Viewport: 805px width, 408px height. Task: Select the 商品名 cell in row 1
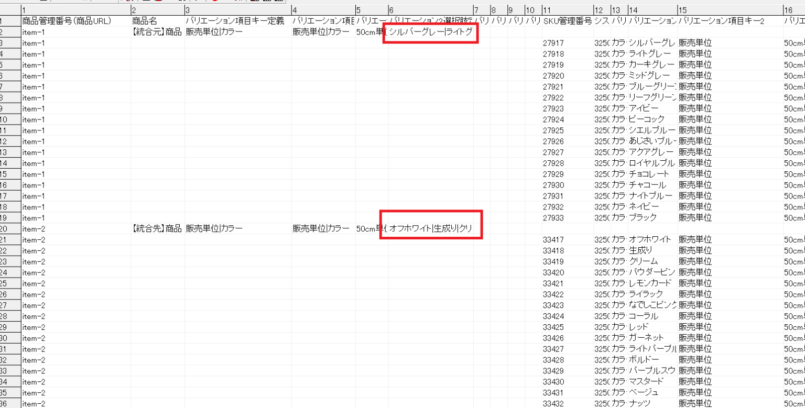(x=157, y=21)
